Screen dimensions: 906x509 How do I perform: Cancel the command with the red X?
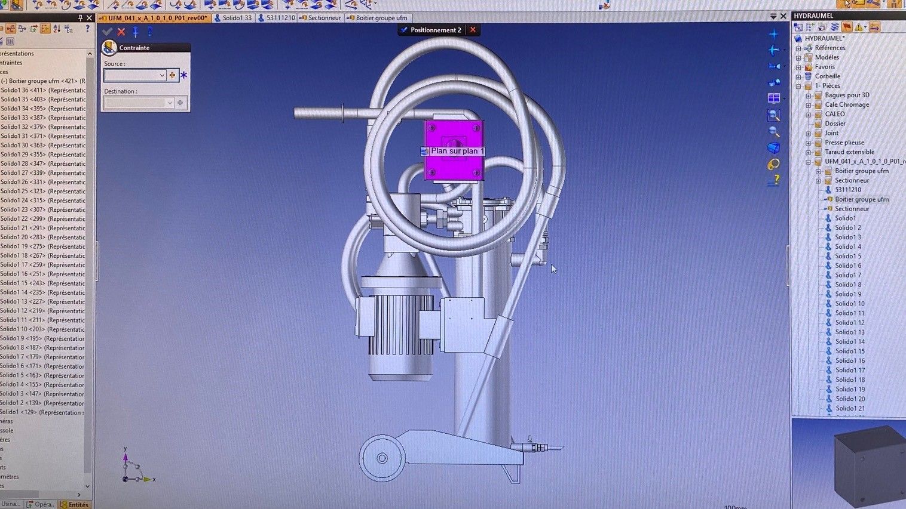click(x=121, y=32)
